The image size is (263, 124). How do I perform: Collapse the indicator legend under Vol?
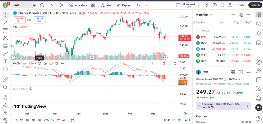[16, 32]
